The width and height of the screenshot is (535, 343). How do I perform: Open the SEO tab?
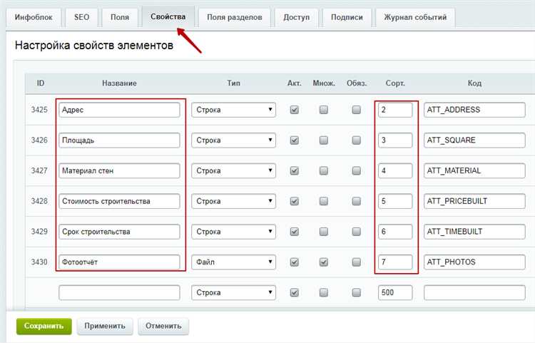81,17
